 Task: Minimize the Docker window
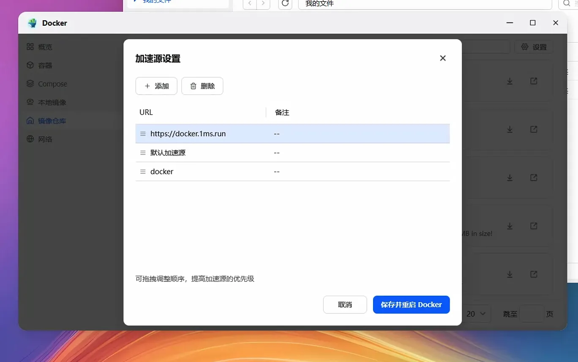(510, 23)
